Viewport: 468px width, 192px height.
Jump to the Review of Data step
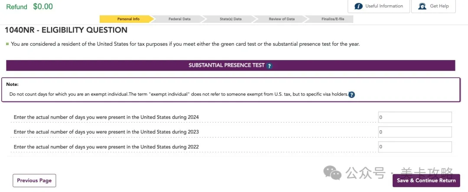281,19
